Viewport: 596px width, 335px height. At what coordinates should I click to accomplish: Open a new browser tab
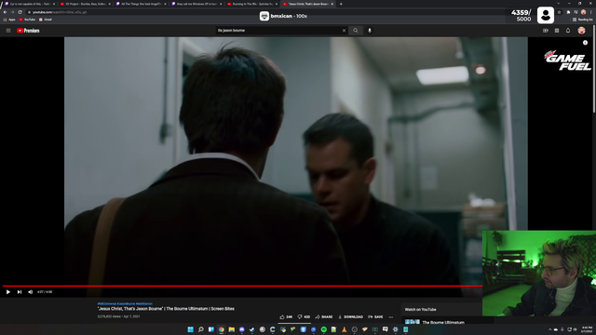pyautogui.click(x=341, y=4)
